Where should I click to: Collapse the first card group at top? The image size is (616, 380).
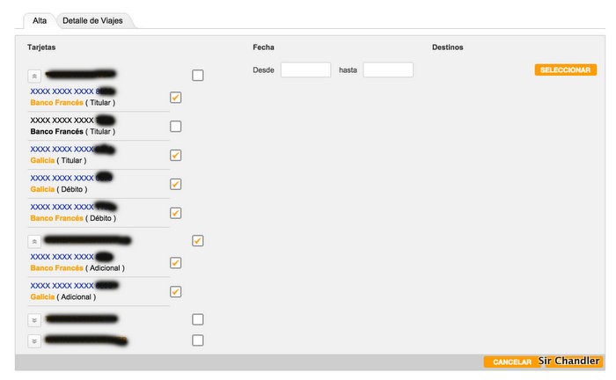pos(34,77)
